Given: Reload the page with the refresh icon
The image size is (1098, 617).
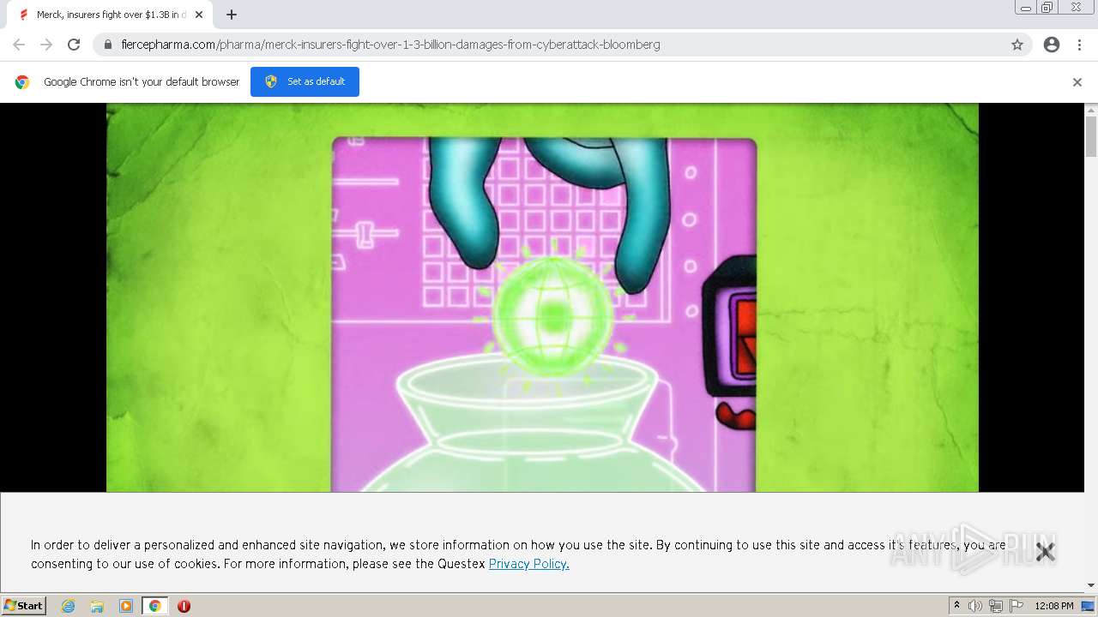Looking at the screenshot, I should (74, 45).
